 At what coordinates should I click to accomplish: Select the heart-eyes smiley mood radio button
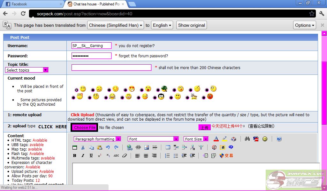(x=125, y=90)
